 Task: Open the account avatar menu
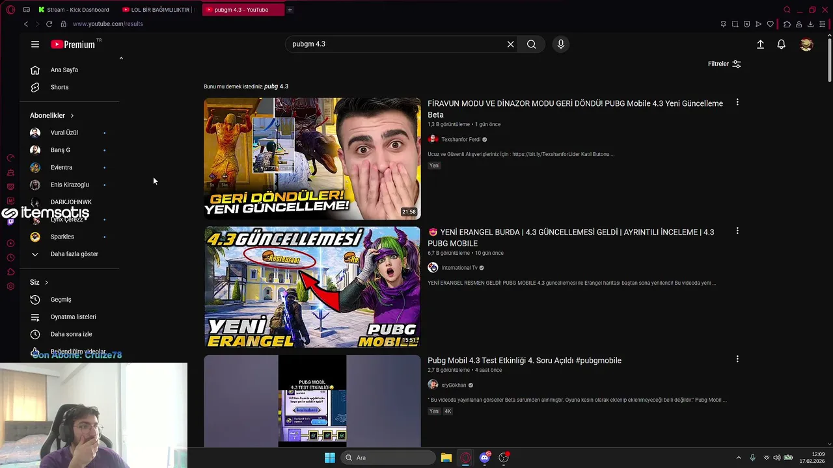(x=806, y=44)
